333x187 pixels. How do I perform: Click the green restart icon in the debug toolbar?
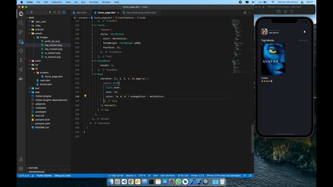coord(55,12)
